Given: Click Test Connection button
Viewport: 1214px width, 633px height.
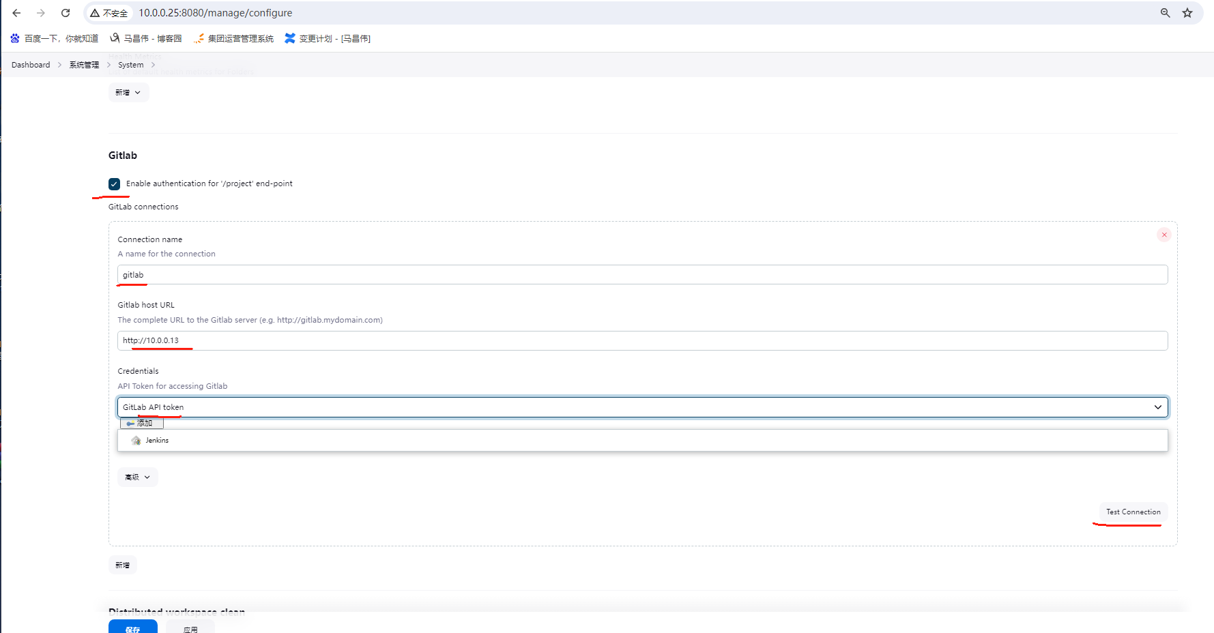Looking at the screenshot, I should [x=1133, y=512].
